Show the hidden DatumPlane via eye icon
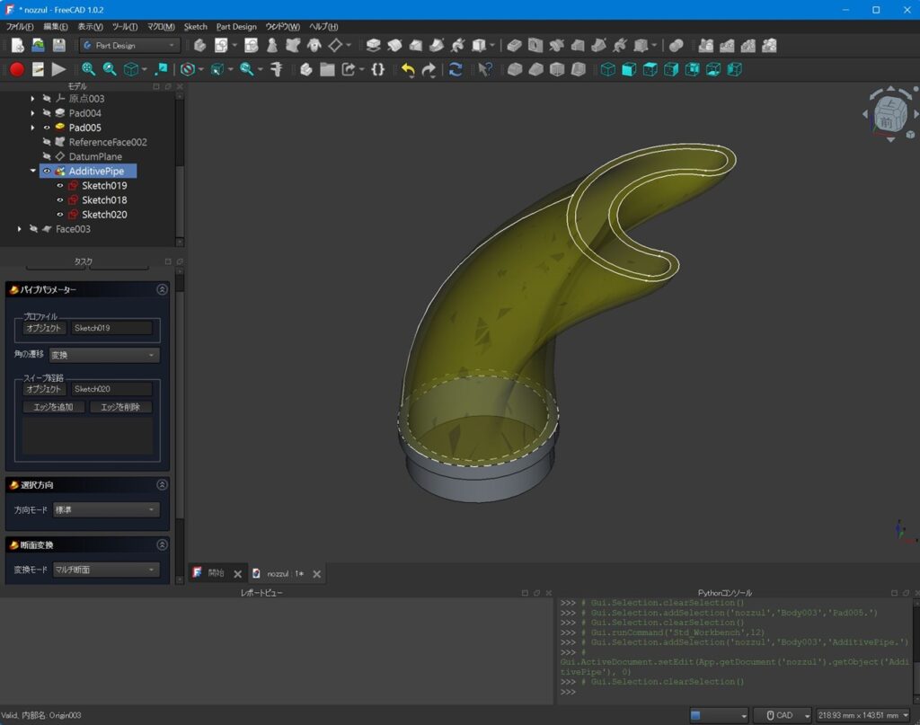 pos(47,156)
